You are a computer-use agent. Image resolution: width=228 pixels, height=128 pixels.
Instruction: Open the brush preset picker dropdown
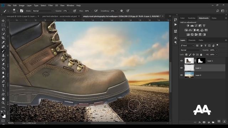point(17,11)
